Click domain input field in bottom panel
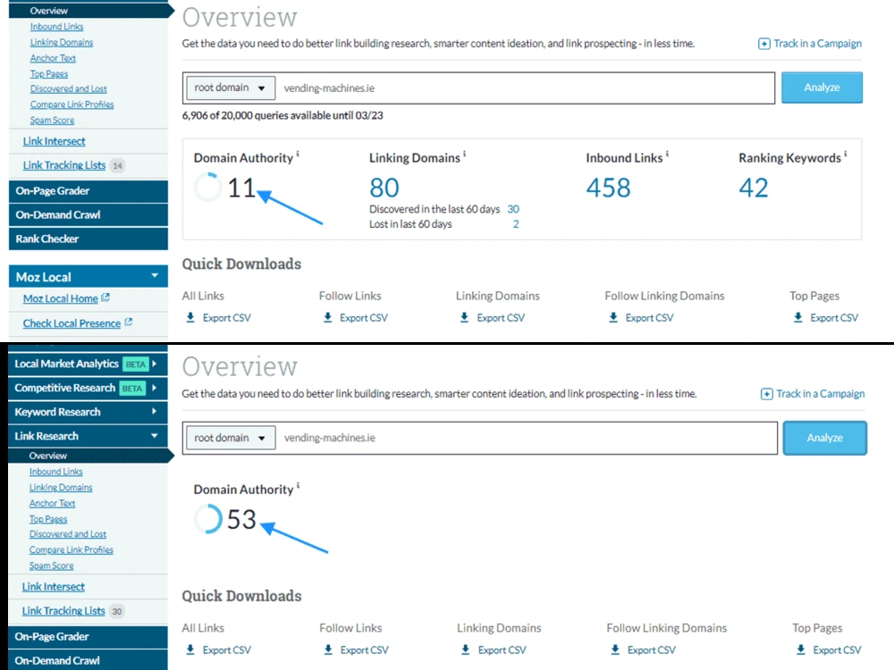 tap(527, 438)
